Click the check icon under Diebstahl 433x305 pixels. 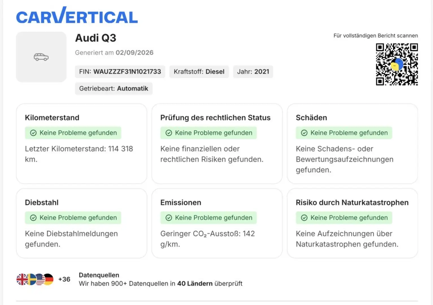point(33,218)
